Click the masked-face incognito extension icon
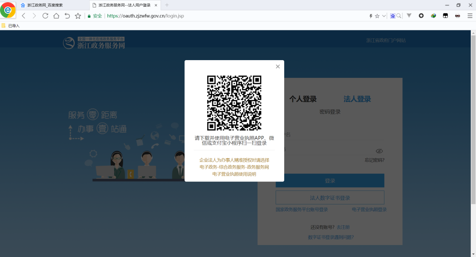Viewport: 476px width, 257px height. click(x=458, y=16)
